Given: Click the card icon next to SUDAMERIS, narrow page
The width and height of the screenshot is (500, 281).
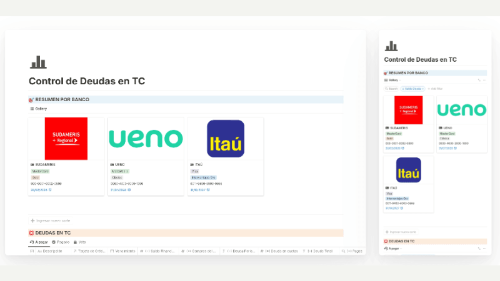Looking at the screenshot, I should coord(387,128).
